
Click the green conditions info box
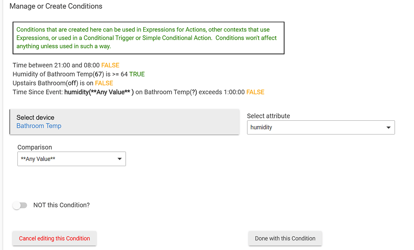pos(148,38)
